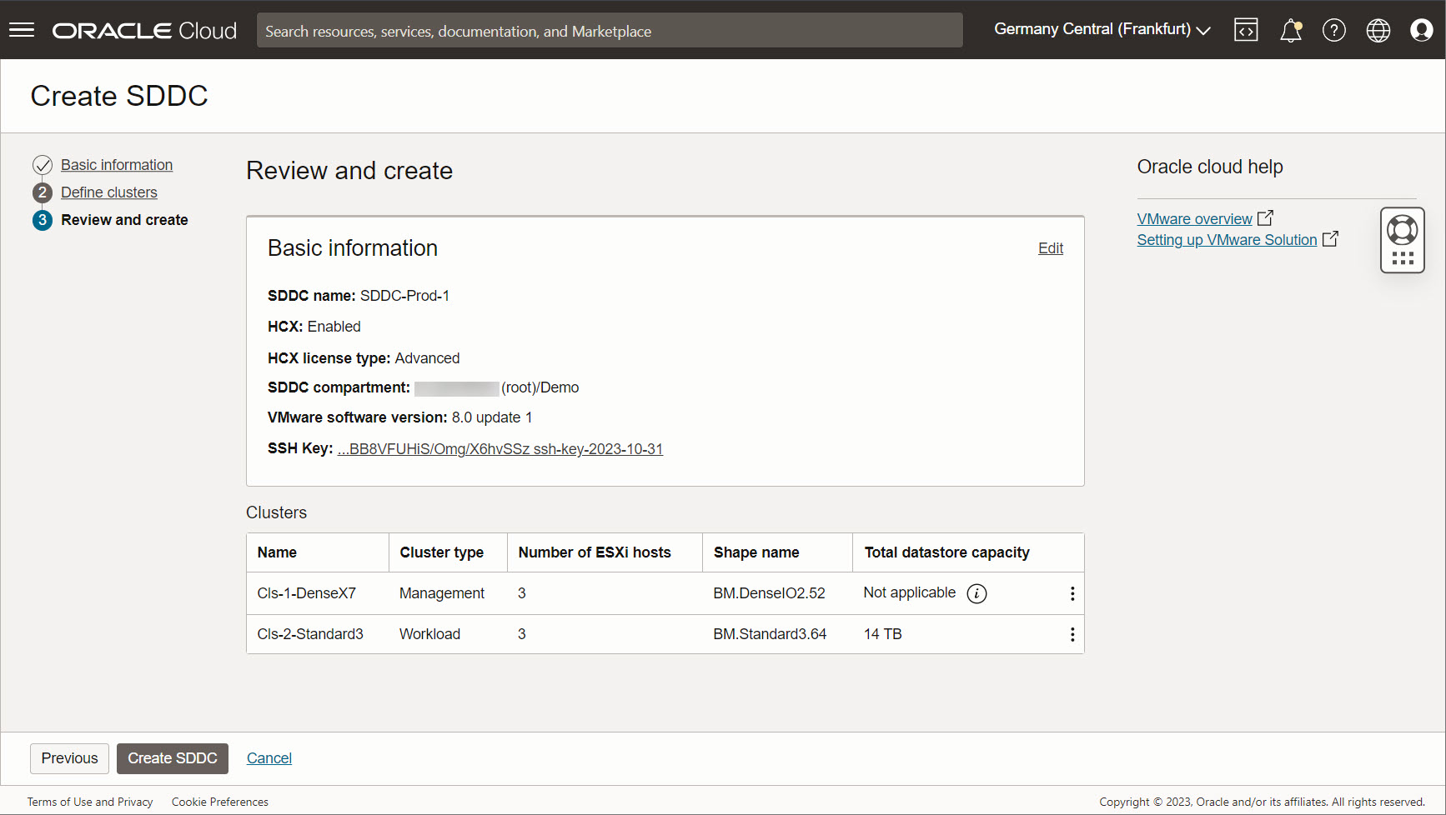1446x815 pixels.
Task: Click the Oracle Cloud logo
Action: (144, 31)
